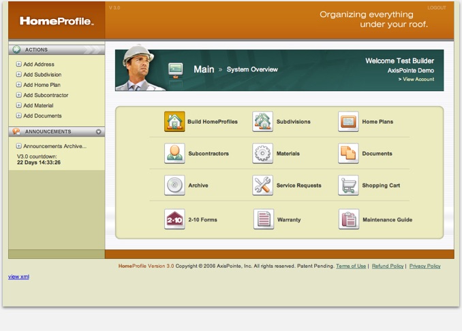Open the Privacy Policy link

click(425, 266)
